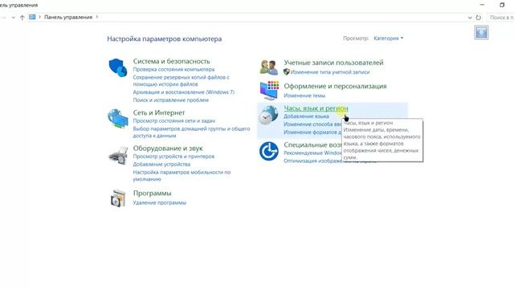Expand chevron after Панель управления breadcrumb
Image resolution: width=514 pixels, height=289 pixels.
[x=97, y=17]
